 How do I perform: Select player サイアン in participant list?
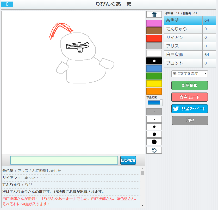click(190, 38)
